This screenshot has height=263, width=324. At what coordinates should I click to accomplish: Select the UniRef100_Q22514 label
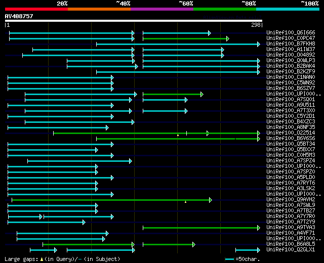tap(291, 133)
